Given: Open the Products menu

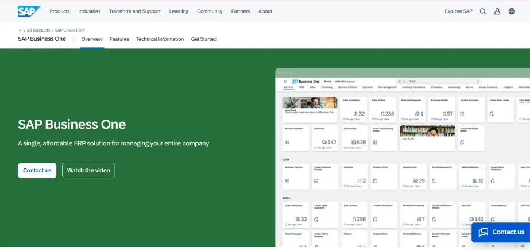Looking at the screenshot, I should point(60,11).
